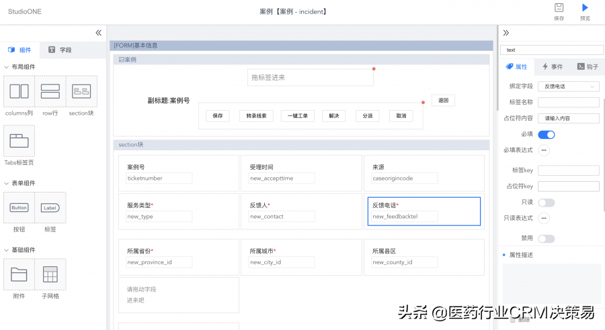Click the 标签名称 input field
This screenshot has height=330, width=605.
point(568,103)
